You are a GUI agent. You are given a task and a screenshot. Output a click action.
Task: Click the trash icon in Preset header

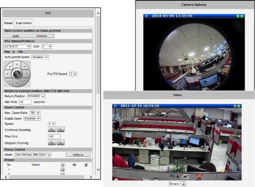86,165
